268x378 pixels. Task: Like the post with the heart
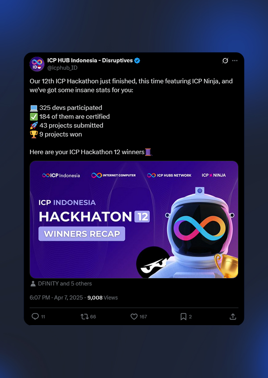tap(134, 316)
